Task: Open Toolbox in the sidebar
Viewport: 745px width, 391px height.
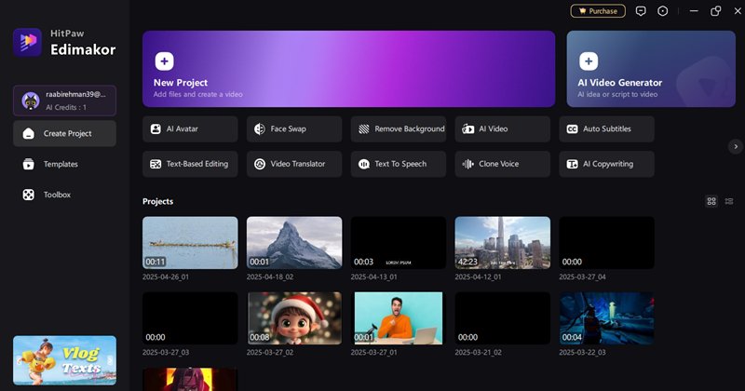Action: (x=57, y=195)
